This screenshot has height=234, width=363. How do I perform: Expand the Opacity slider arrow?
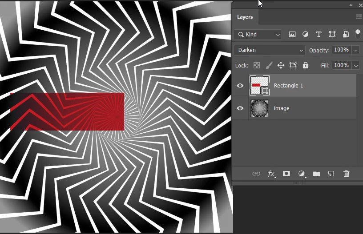coord(356,50)
